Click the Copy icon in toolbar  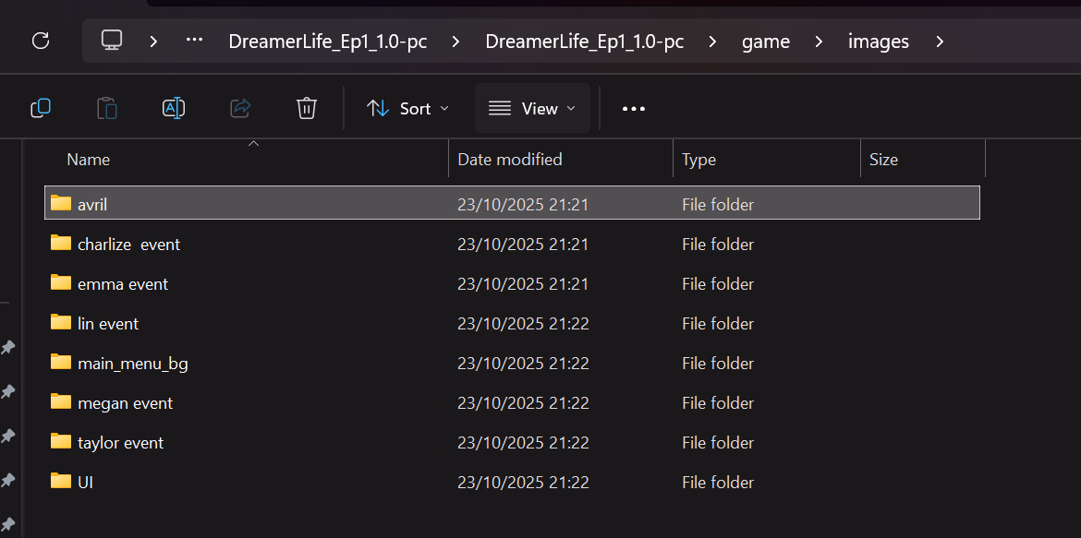[41, 108]
